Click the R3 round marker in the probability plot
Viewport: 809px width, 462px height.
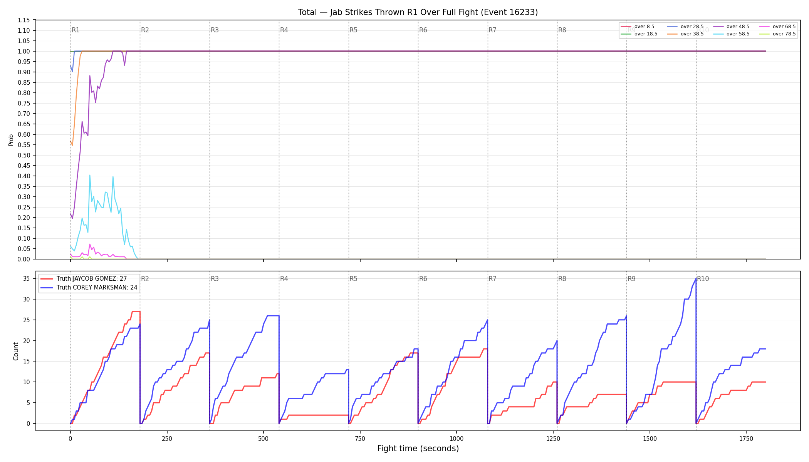pyautogui.click(x=215, y=30)
